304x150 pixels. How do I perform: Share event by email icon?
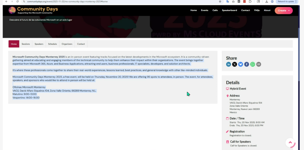tap(259, 64)
